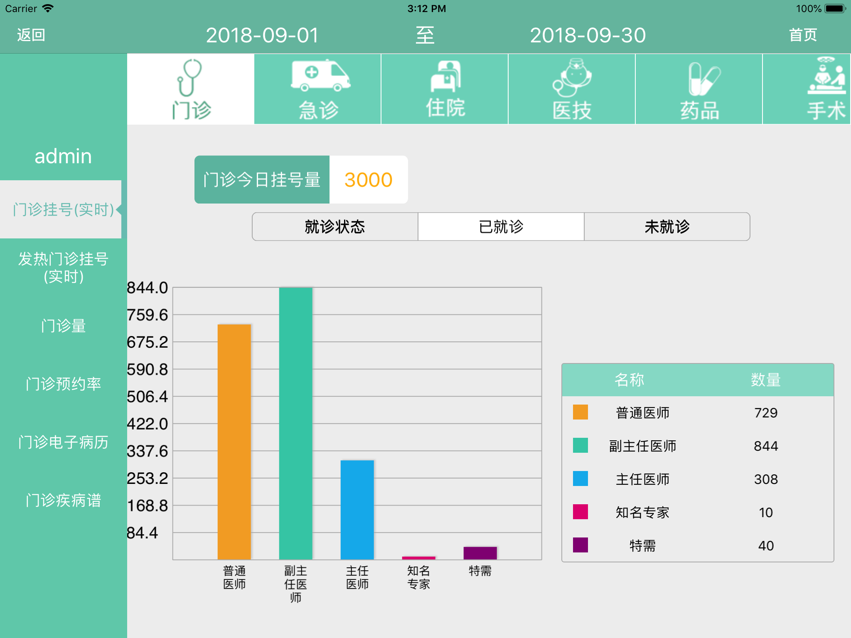The width and height of the screenshot is (851, 638).
Task: Tap the quantity value 729
Action: pos(766,412)
